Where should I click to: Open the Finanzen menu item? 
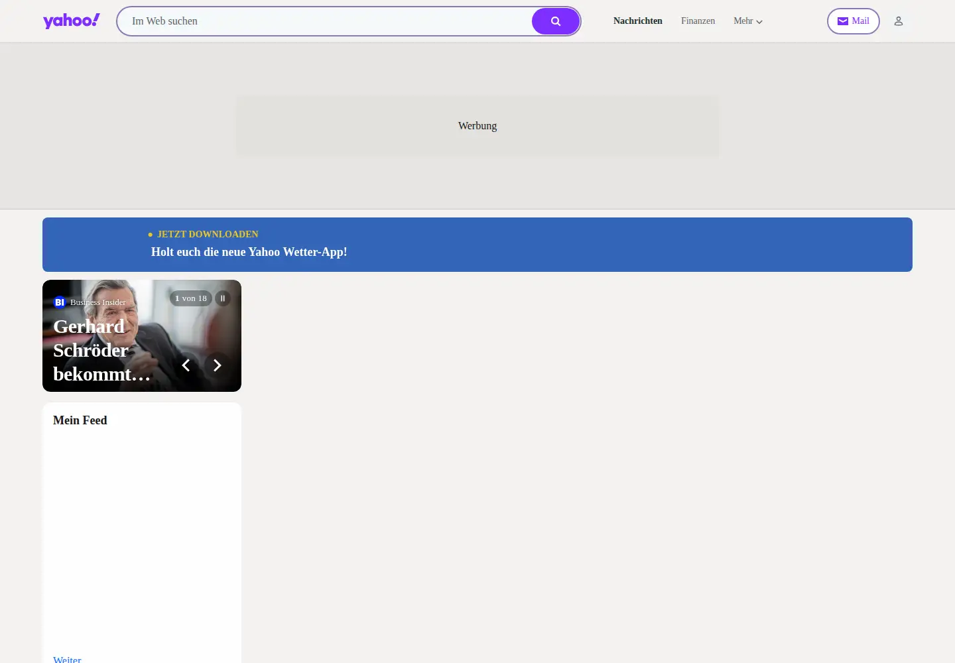click(x=698, y=21)
